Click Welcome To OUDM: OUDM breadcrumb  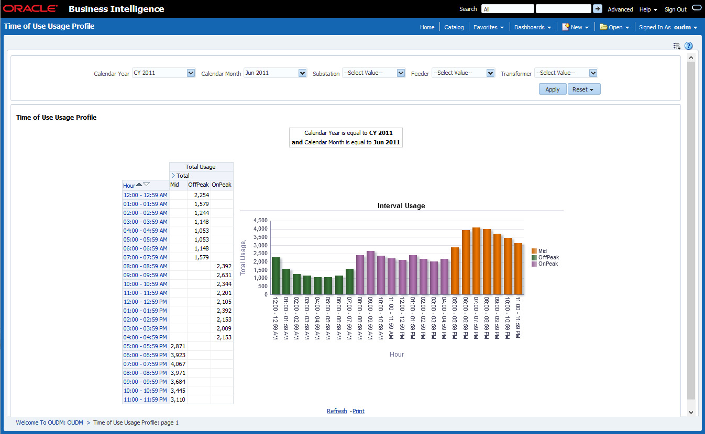pos(50,422)
